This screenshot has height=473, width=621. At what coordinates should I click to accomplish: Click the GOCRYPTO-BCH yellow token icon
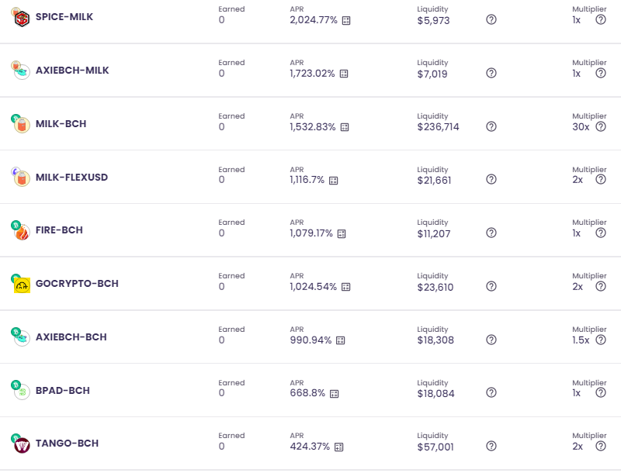point(22,285)
